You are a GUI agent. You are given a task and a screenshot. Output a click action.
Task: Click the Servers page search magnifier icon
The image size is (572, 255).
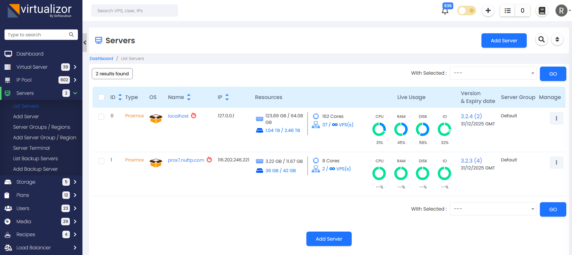[x=542, y=39]
